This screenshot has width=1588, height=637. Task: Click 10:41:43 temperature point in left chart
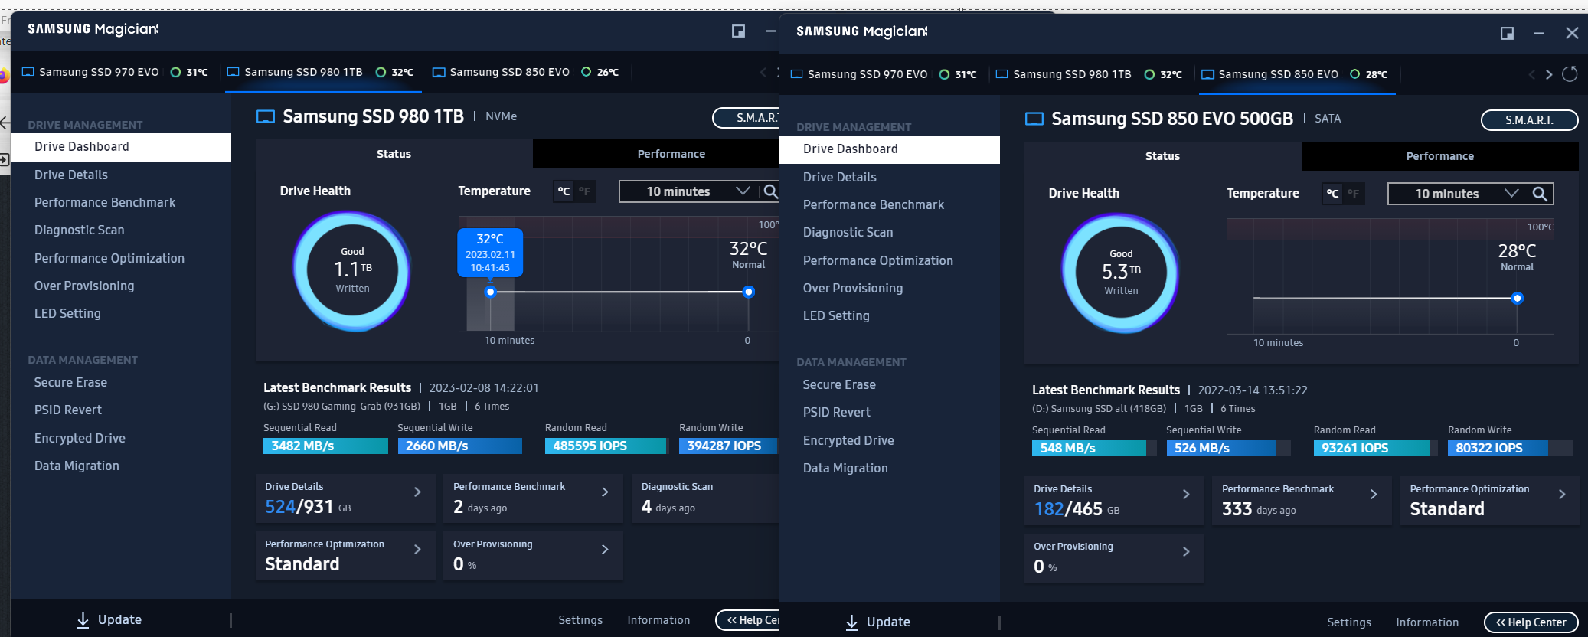491,292
